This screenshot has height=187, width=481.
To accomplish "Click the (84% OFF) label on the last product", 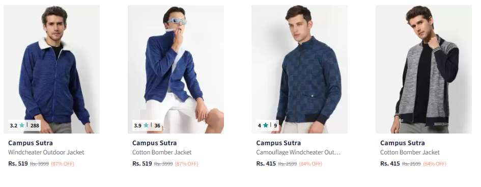I will pyautogui.click(x=435, y=164).
